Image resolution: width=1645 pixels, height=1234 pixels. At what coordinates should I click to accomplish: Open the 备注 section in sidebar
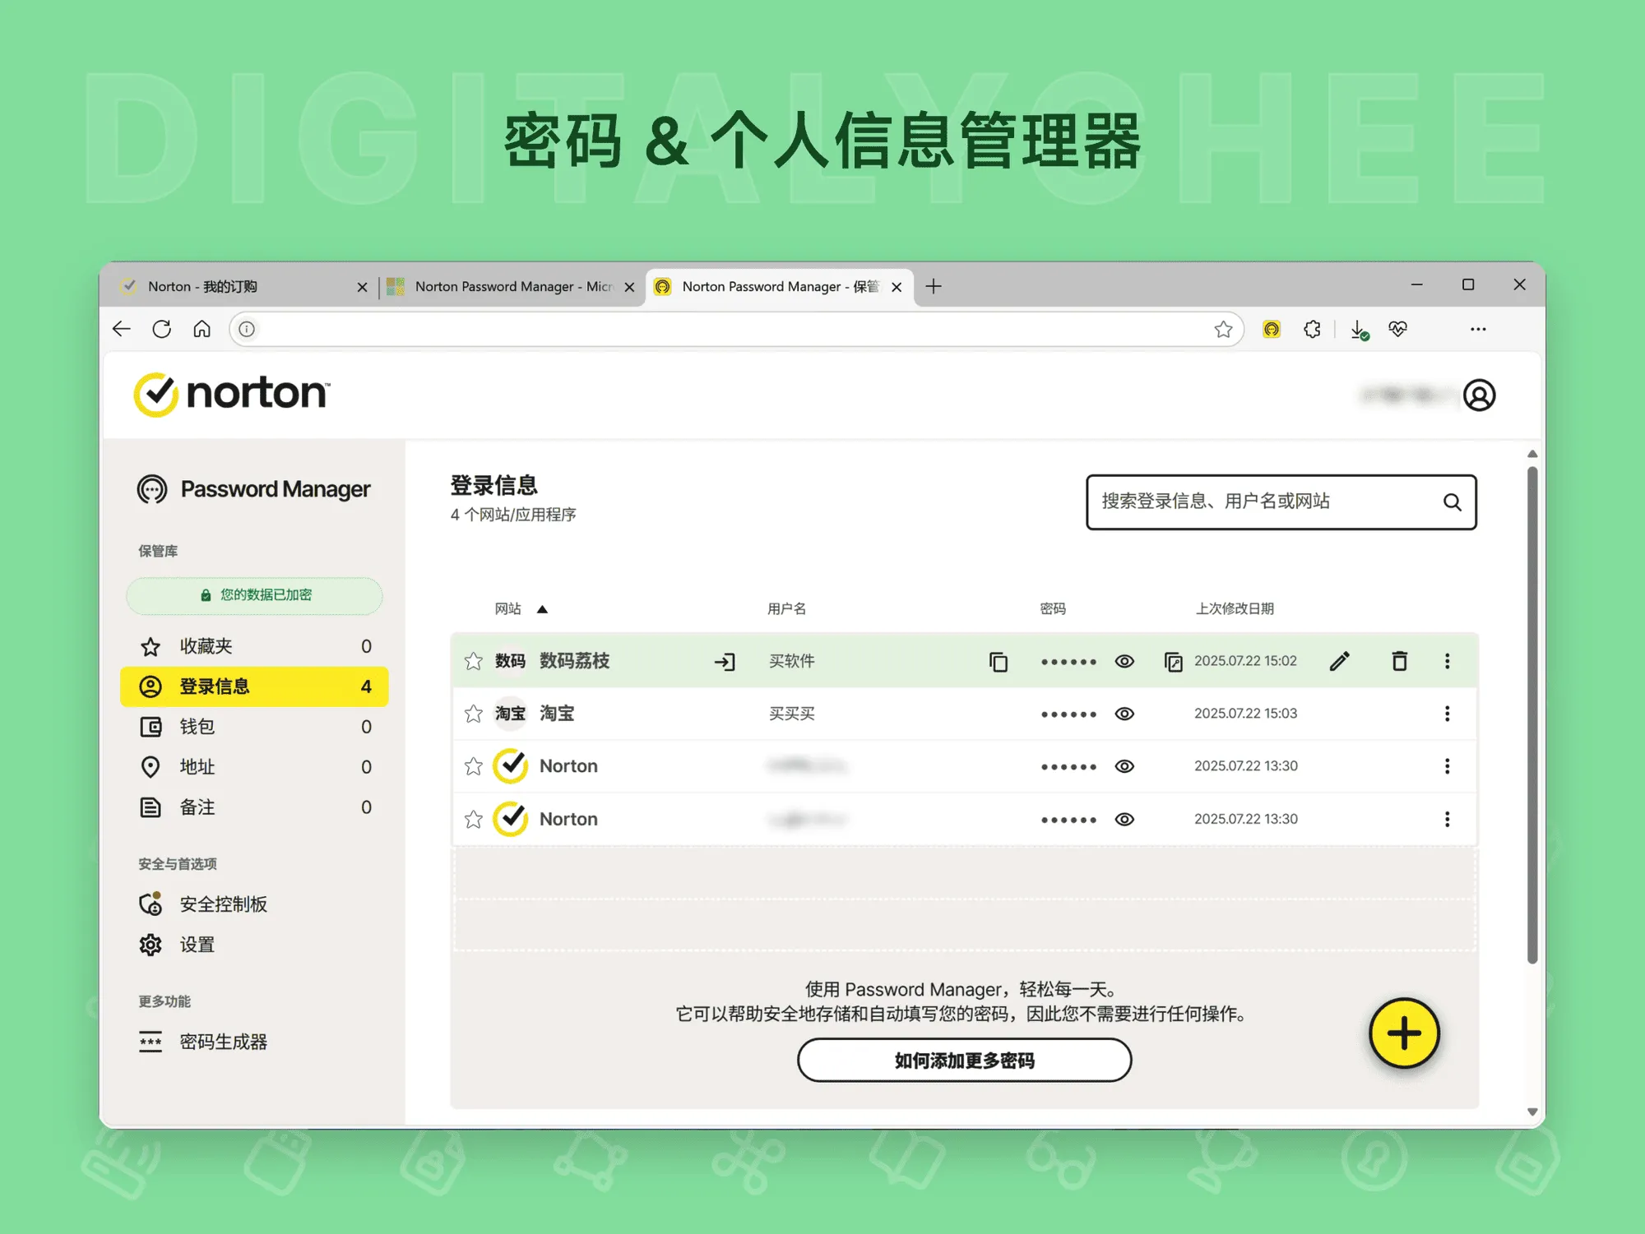coord(196,807)
